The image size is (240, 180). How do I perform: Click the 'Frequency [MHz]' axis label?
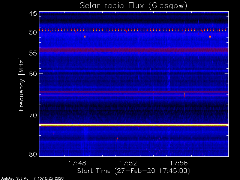tap(21, 84)
